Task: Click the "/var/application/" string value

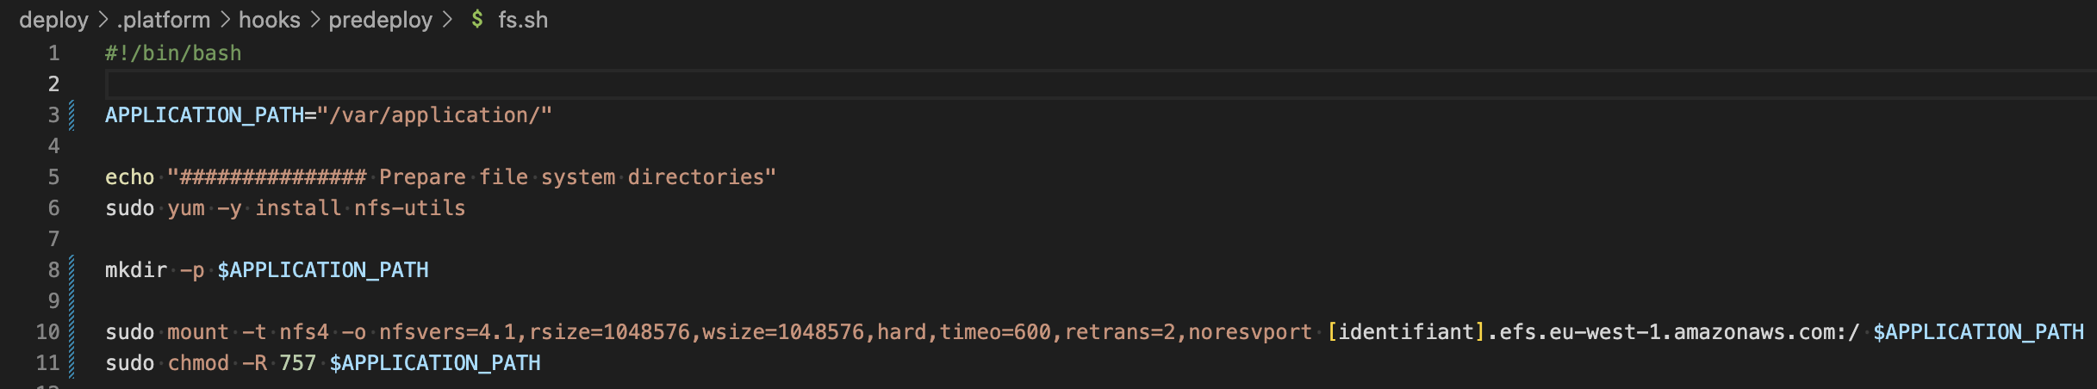Action: [434, 115]
